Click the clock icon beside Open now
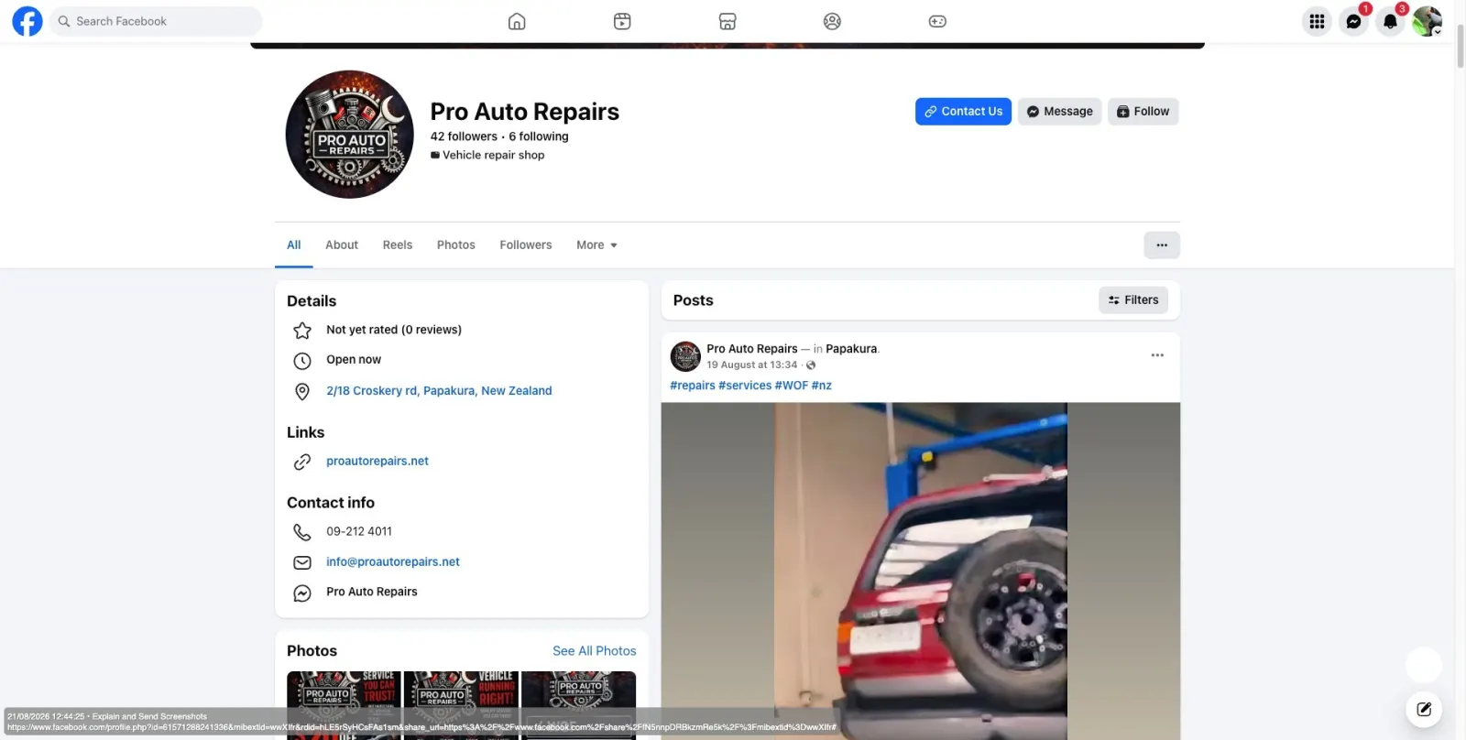Screen dimensions: 1466x740 [302, 361]
